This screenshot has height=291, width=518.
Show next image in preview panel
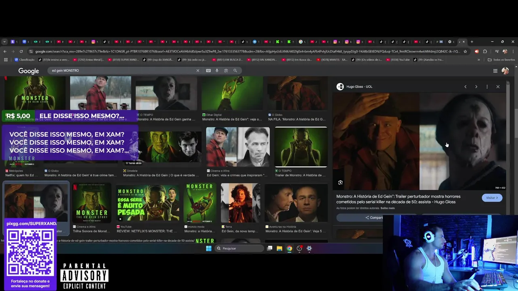tap(476, 86)
